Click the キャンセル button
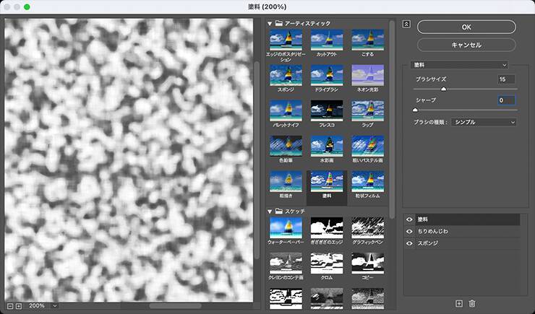The width and height of the screenshot is (535, 314). [466, 45]
